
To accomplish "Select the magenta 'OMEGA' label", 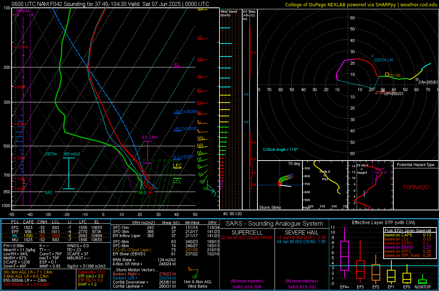I will [x=23, y=11].
